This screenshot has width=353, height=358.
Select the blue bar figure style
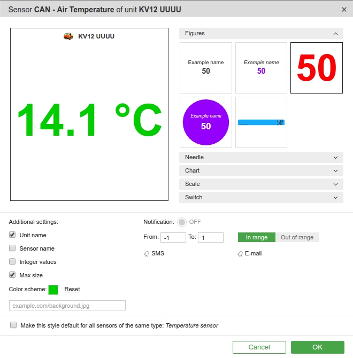[x=261, y=122]
